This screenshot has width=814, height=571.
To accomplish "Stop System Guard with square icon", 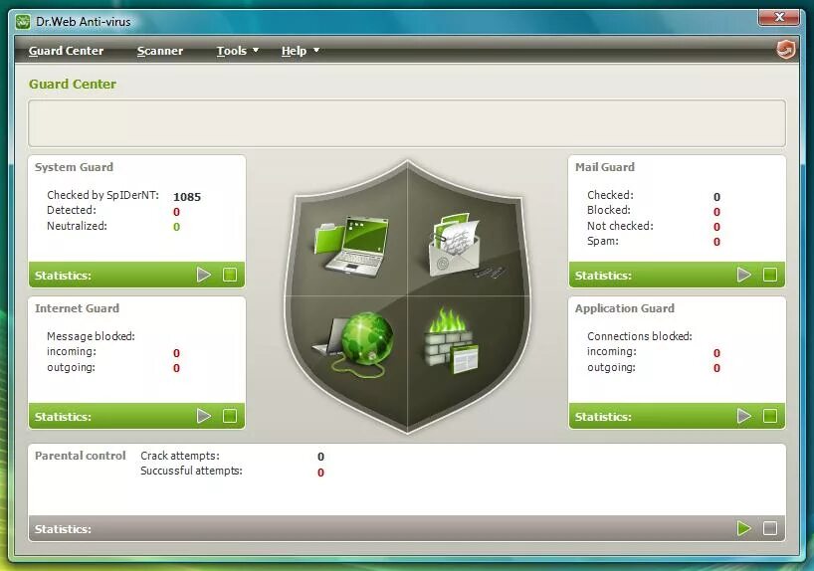I will pyautogui.click(x=230, y=275).
